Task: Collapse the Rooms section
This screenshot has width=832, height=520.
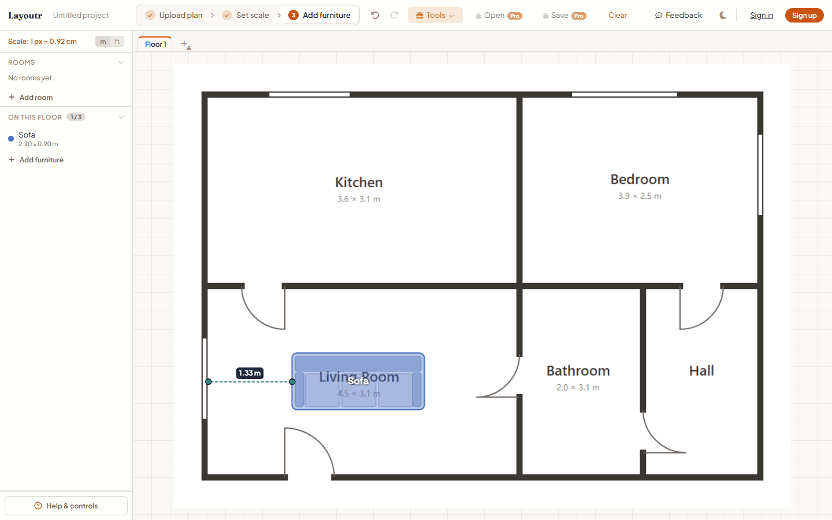Action: pyautogui.click(x=121, y=62)
